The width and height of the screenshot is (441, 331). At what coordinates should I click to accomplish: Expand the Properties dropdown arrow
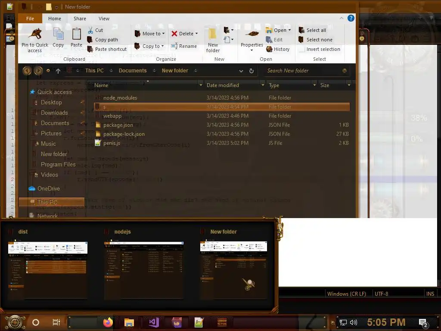click(x=252, y=50)
